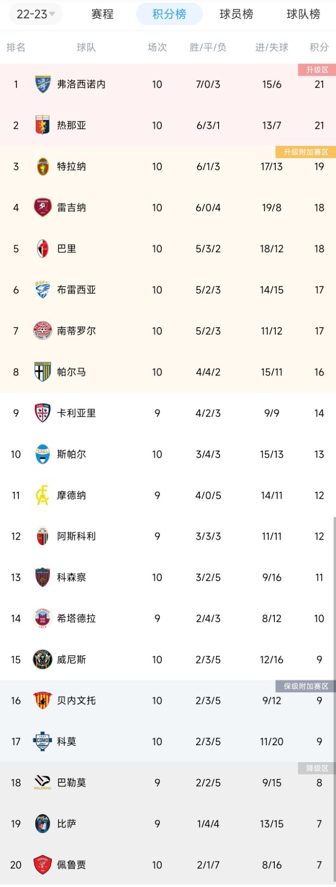The height and width of the screenshot is (887, 336).
Task: Switch to the 球队榜 team rankings tab
Action: pyautogui.click(x=303, y=15)
